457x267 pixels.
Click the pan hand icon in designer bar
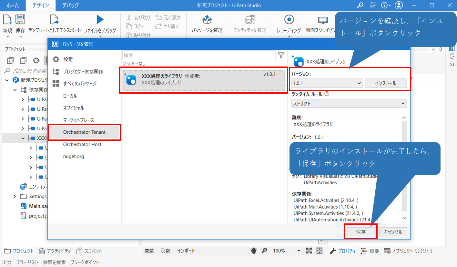254,251
